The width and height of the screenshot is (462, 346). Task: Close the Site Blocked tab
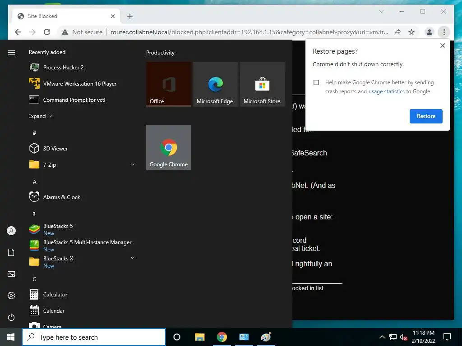112,16
